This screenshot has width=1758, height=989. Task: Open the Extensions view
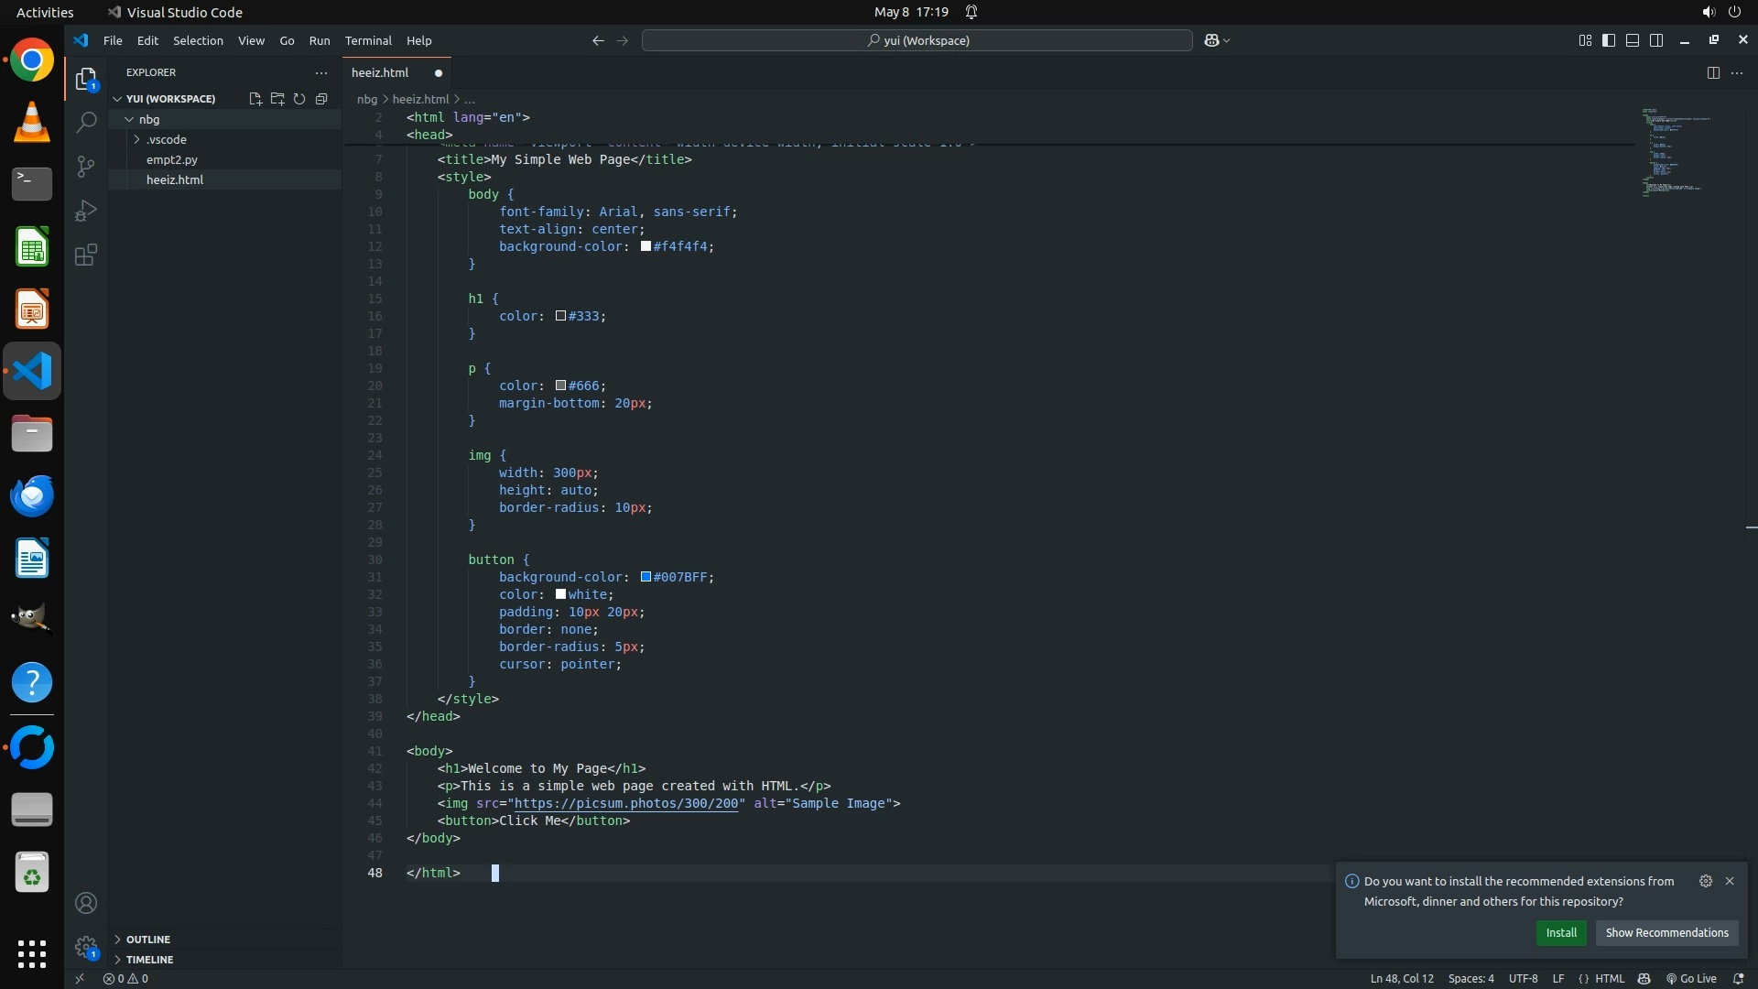(86, 255)
